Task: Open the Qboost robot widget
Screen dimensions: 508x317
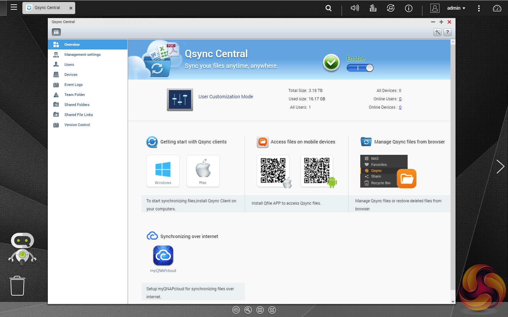Action: (22, 248)
